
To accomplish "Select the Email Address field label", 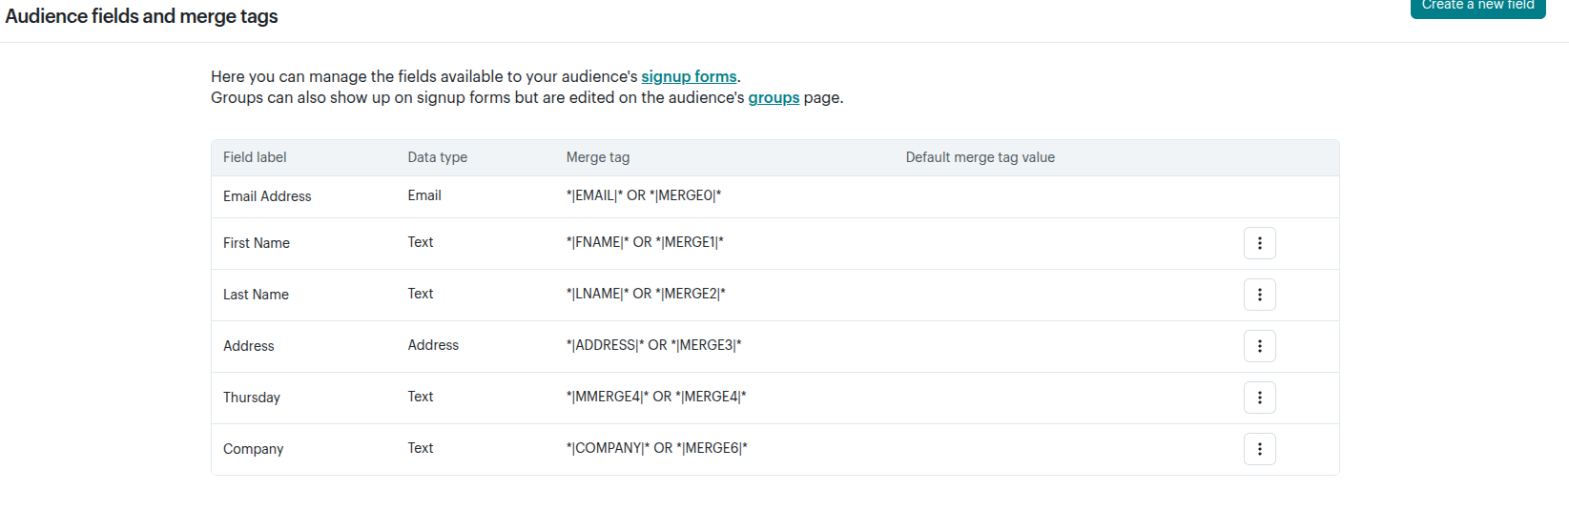I will [x=267, y=196].
